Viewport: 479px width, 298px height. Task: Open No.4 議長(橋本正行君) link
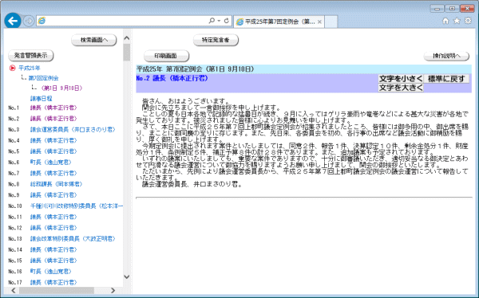53,140
